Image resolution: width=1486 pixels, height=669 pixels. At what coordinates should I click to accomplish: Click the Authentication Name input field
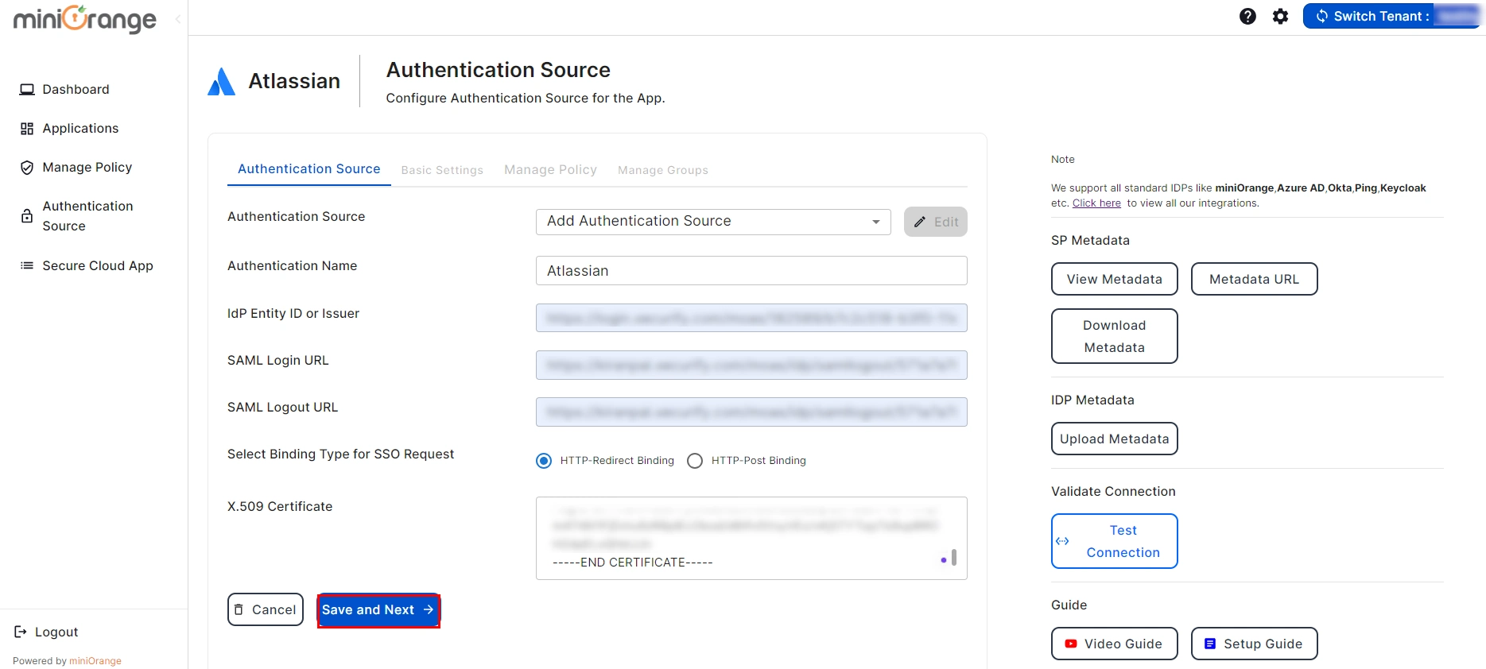point(751,271)
